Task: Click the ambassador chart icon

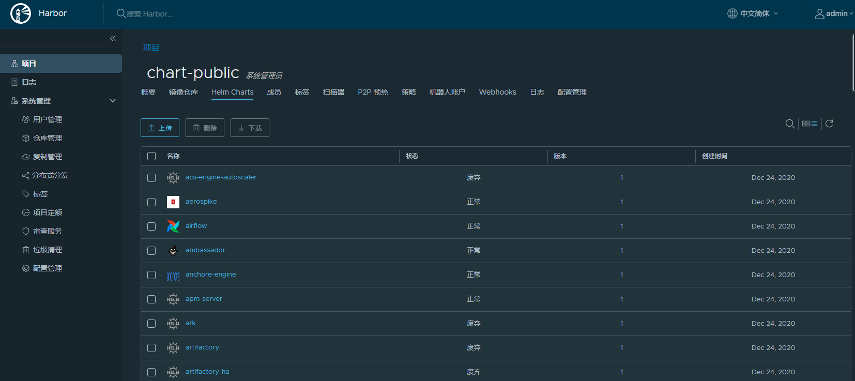Action: click(x=173, y=251)
